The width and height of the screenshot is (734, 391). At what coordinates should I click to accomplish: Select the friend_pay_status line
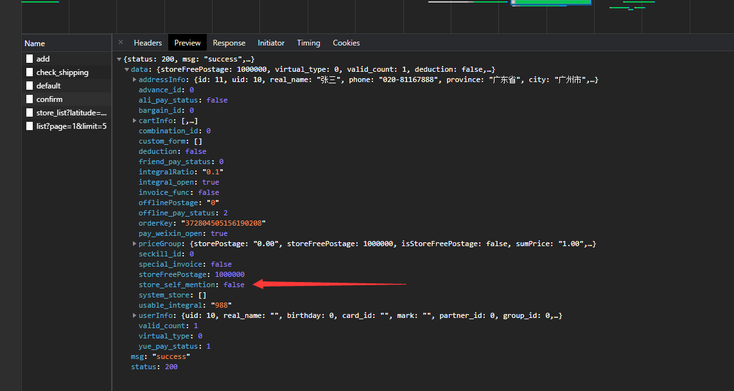pyautogui.click(x=181, y=162)
